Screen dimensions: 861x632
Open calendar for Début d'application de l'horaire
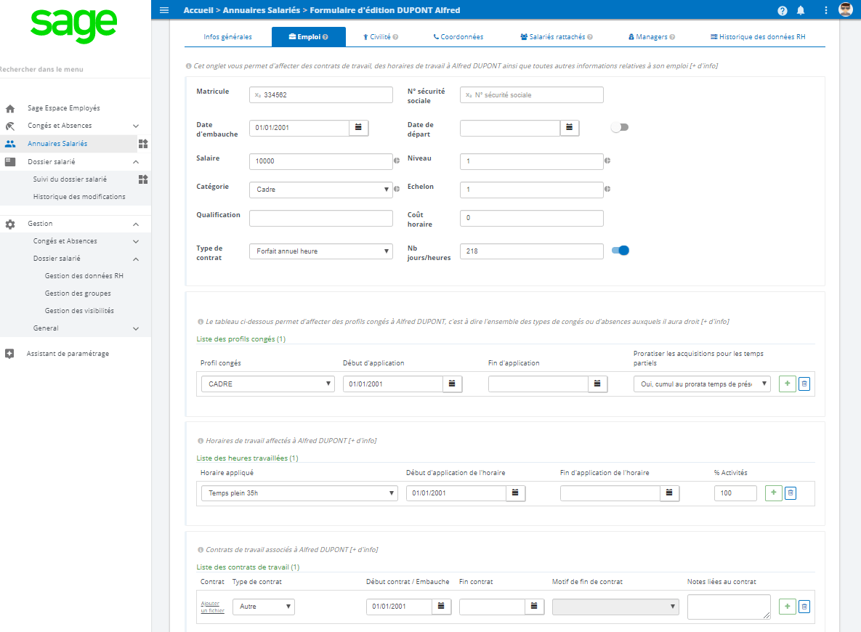(516, 493)
